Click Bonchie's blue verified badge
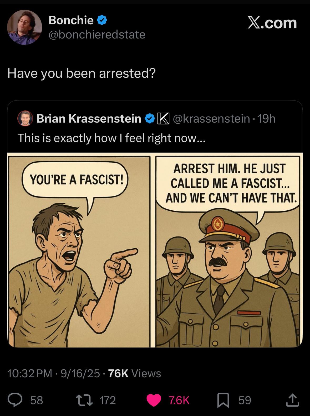Screen dimensions: 310x416 coord(102,20)
